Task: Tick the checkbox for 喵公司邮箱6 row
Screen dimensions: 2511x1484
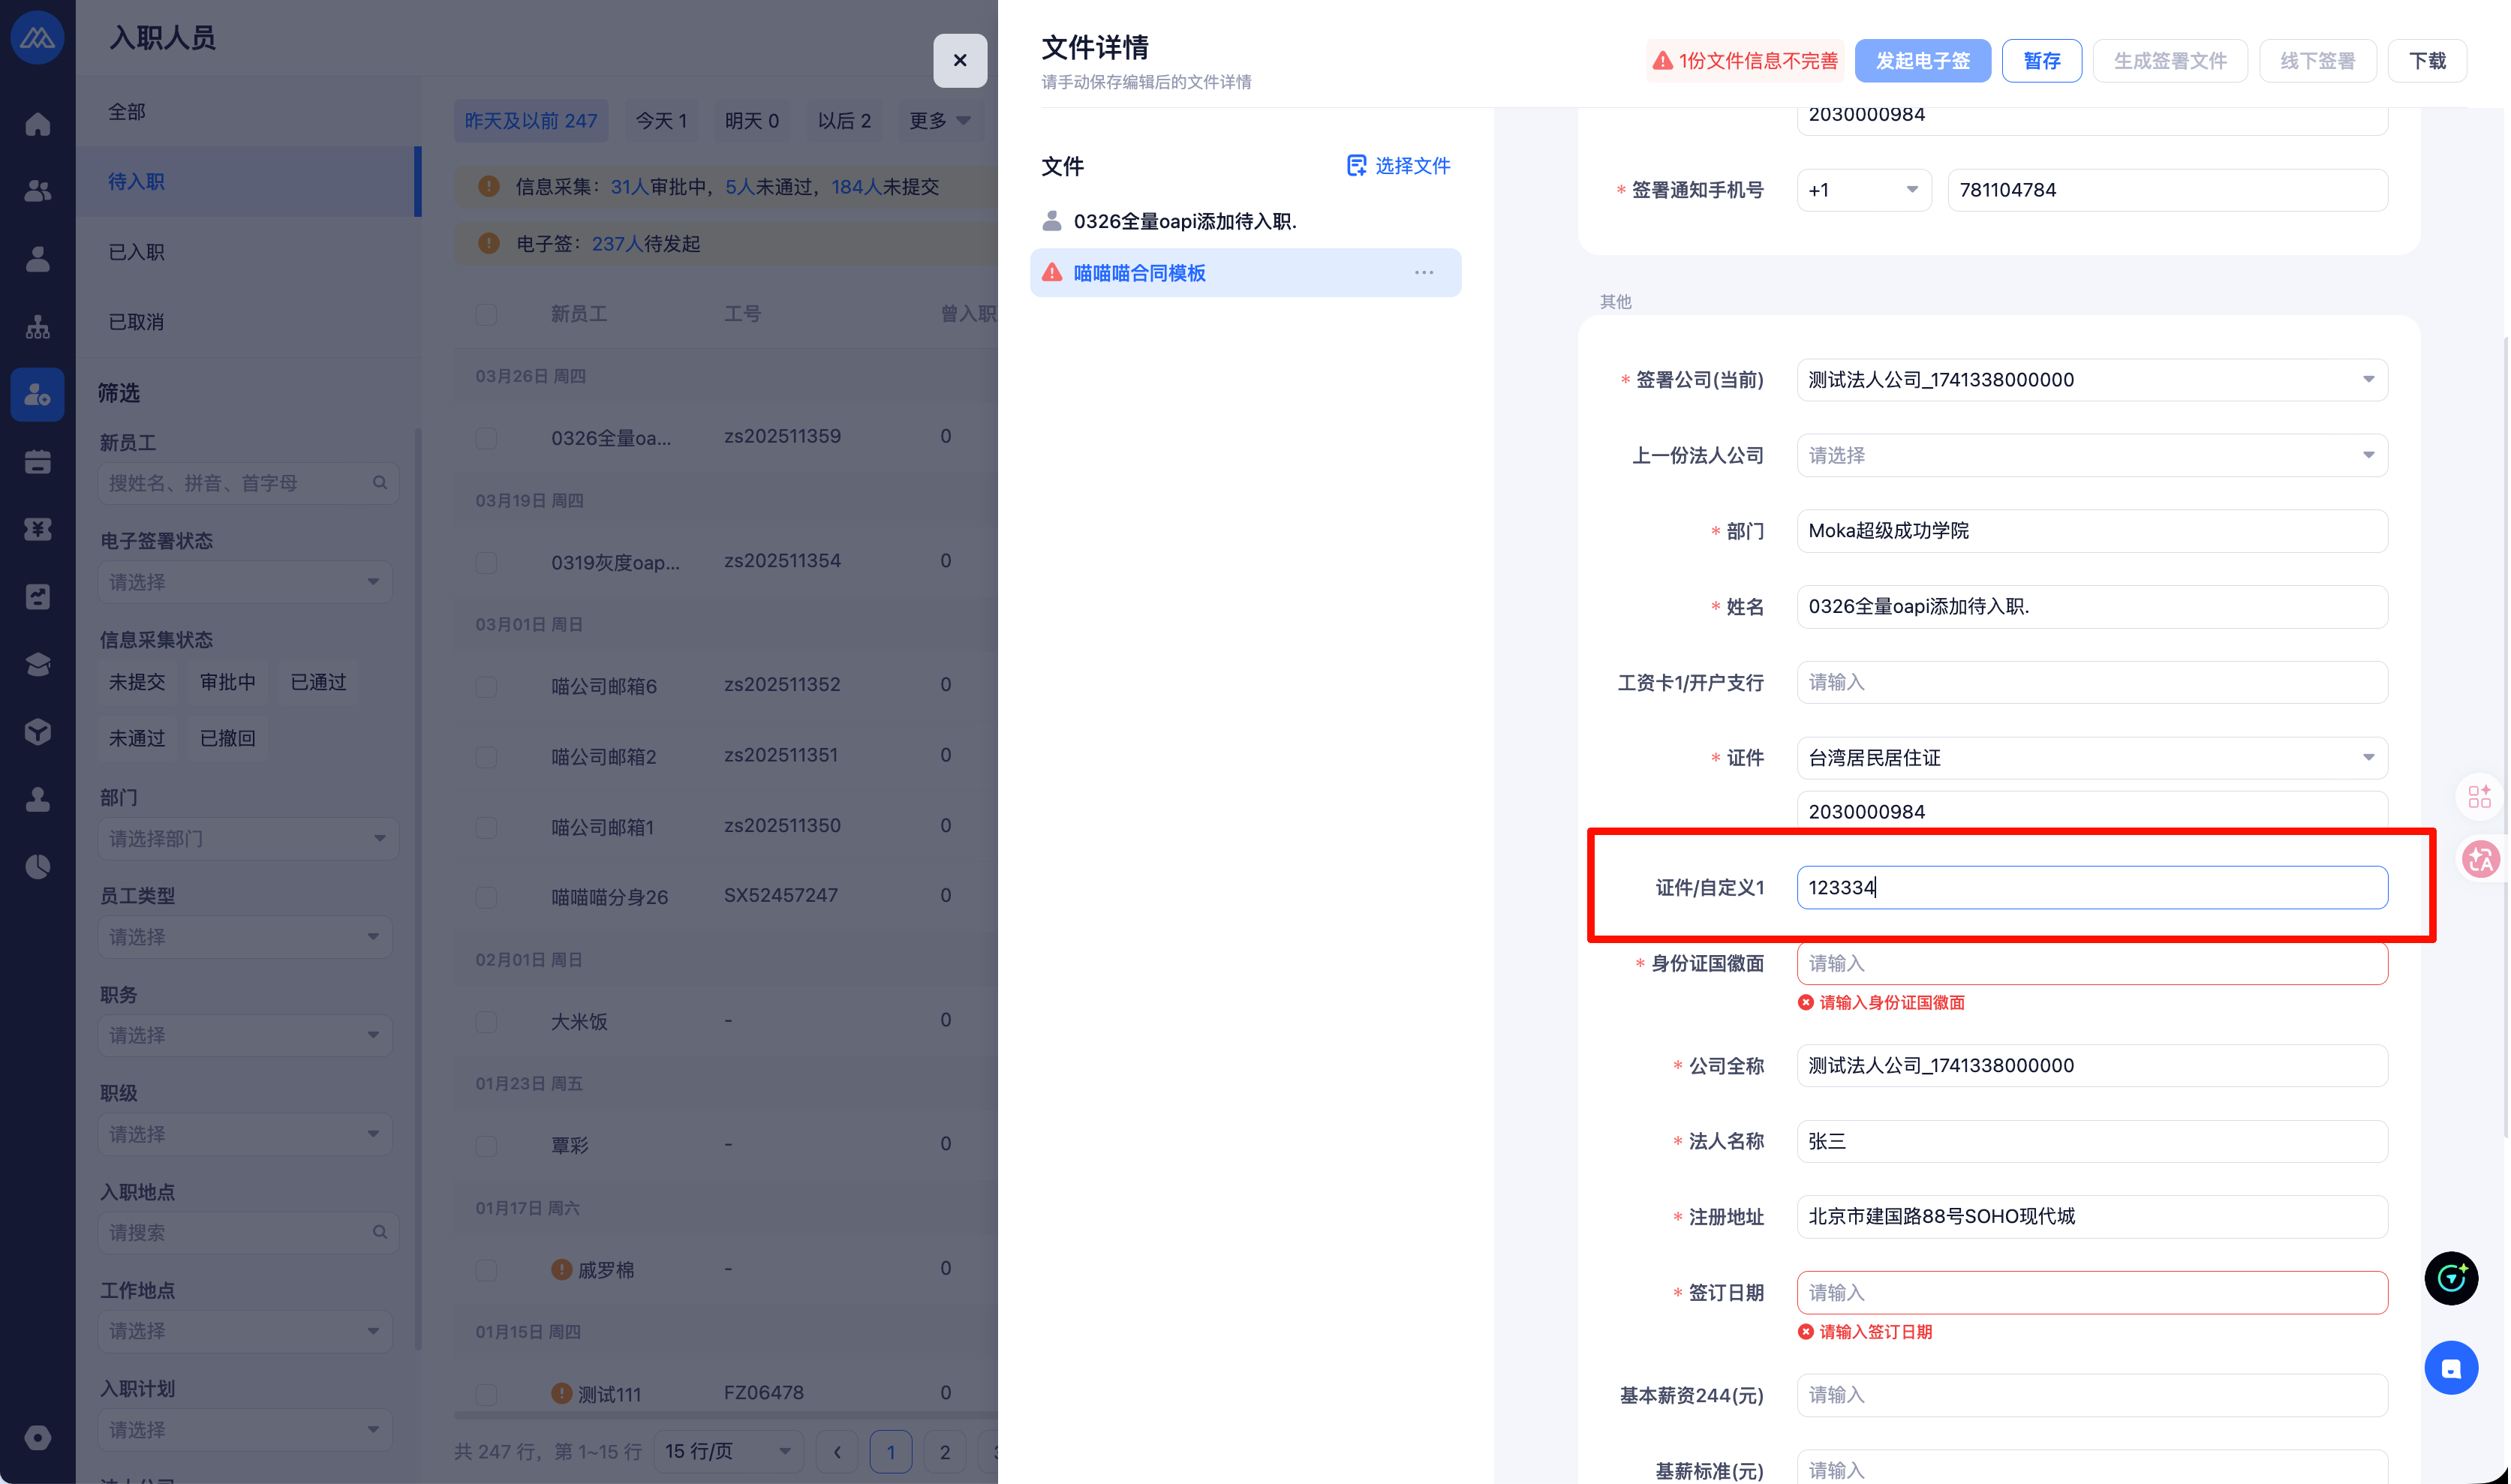Action: pos(486,686)
